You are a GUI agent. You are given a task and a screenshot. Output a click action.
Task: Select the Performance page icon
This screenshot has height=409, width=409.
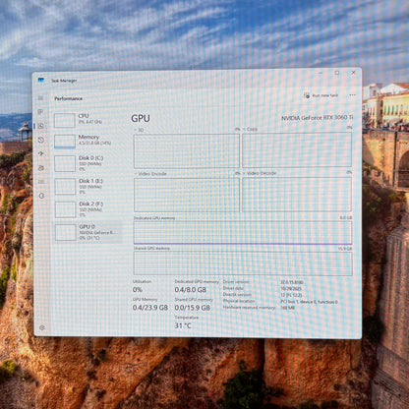click(x=41, y=126)
